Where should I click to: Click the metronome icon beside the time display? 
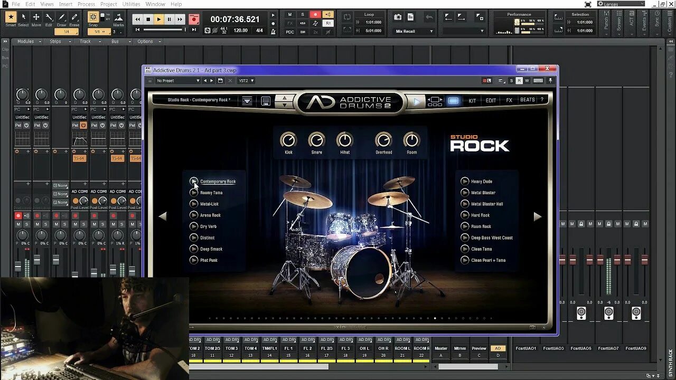click(273, 31)
